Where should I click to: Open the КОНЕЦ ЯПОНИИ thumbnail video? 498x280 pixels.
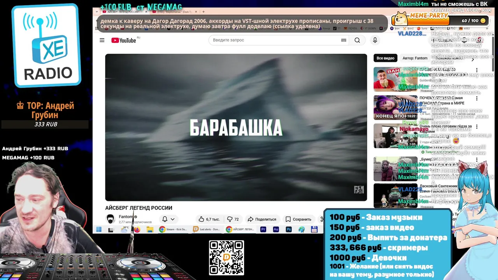coord(395,107)
